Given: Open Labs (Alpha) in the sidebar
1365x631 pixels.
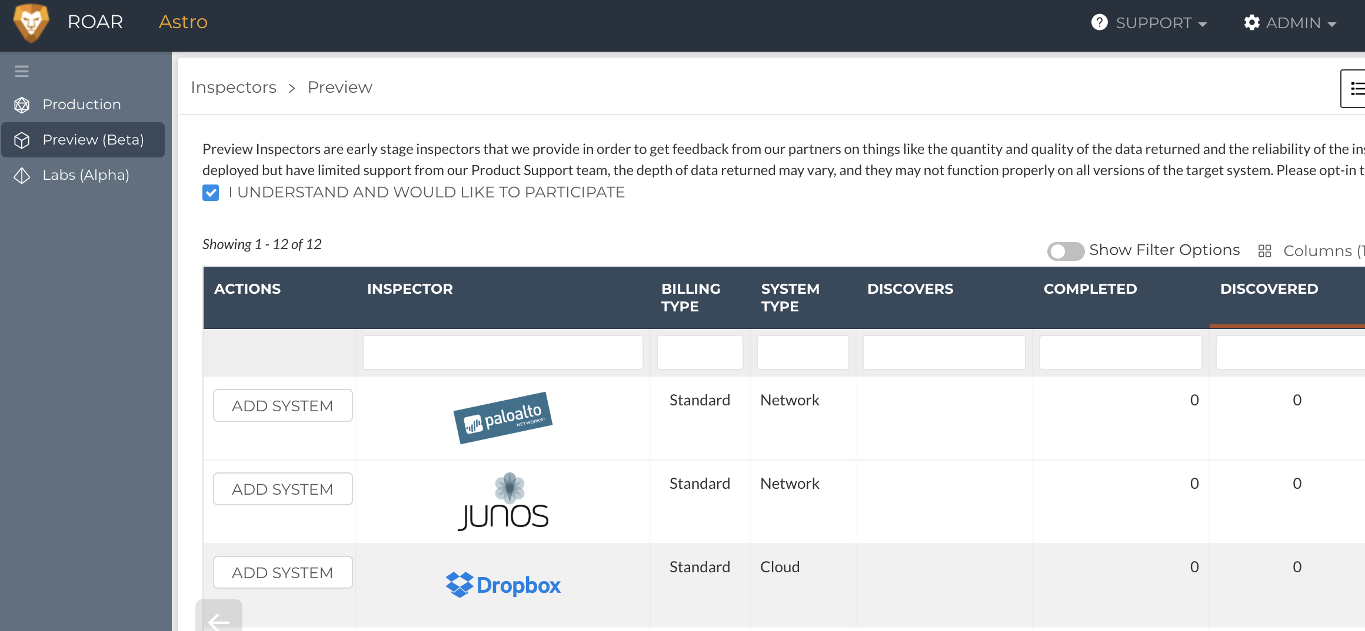Looking at the screenshot, I should click(83, 175).
